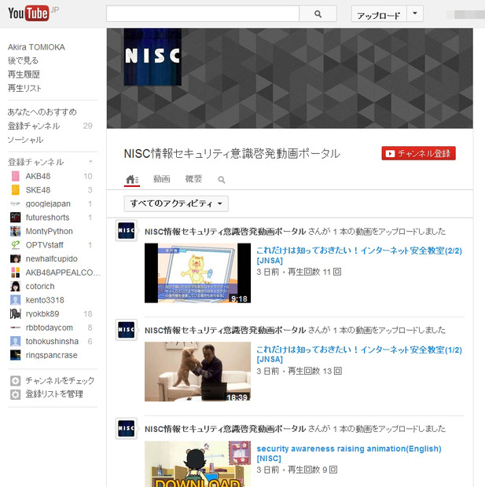Open the channel home tab icon
Screen dimensions: 485x487
(x=132, y=180)
